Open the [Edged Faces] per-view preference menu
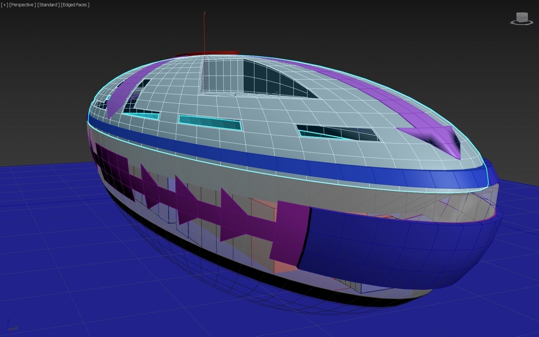The width and height of the screenshot is (539, 337). coord(75,5)
